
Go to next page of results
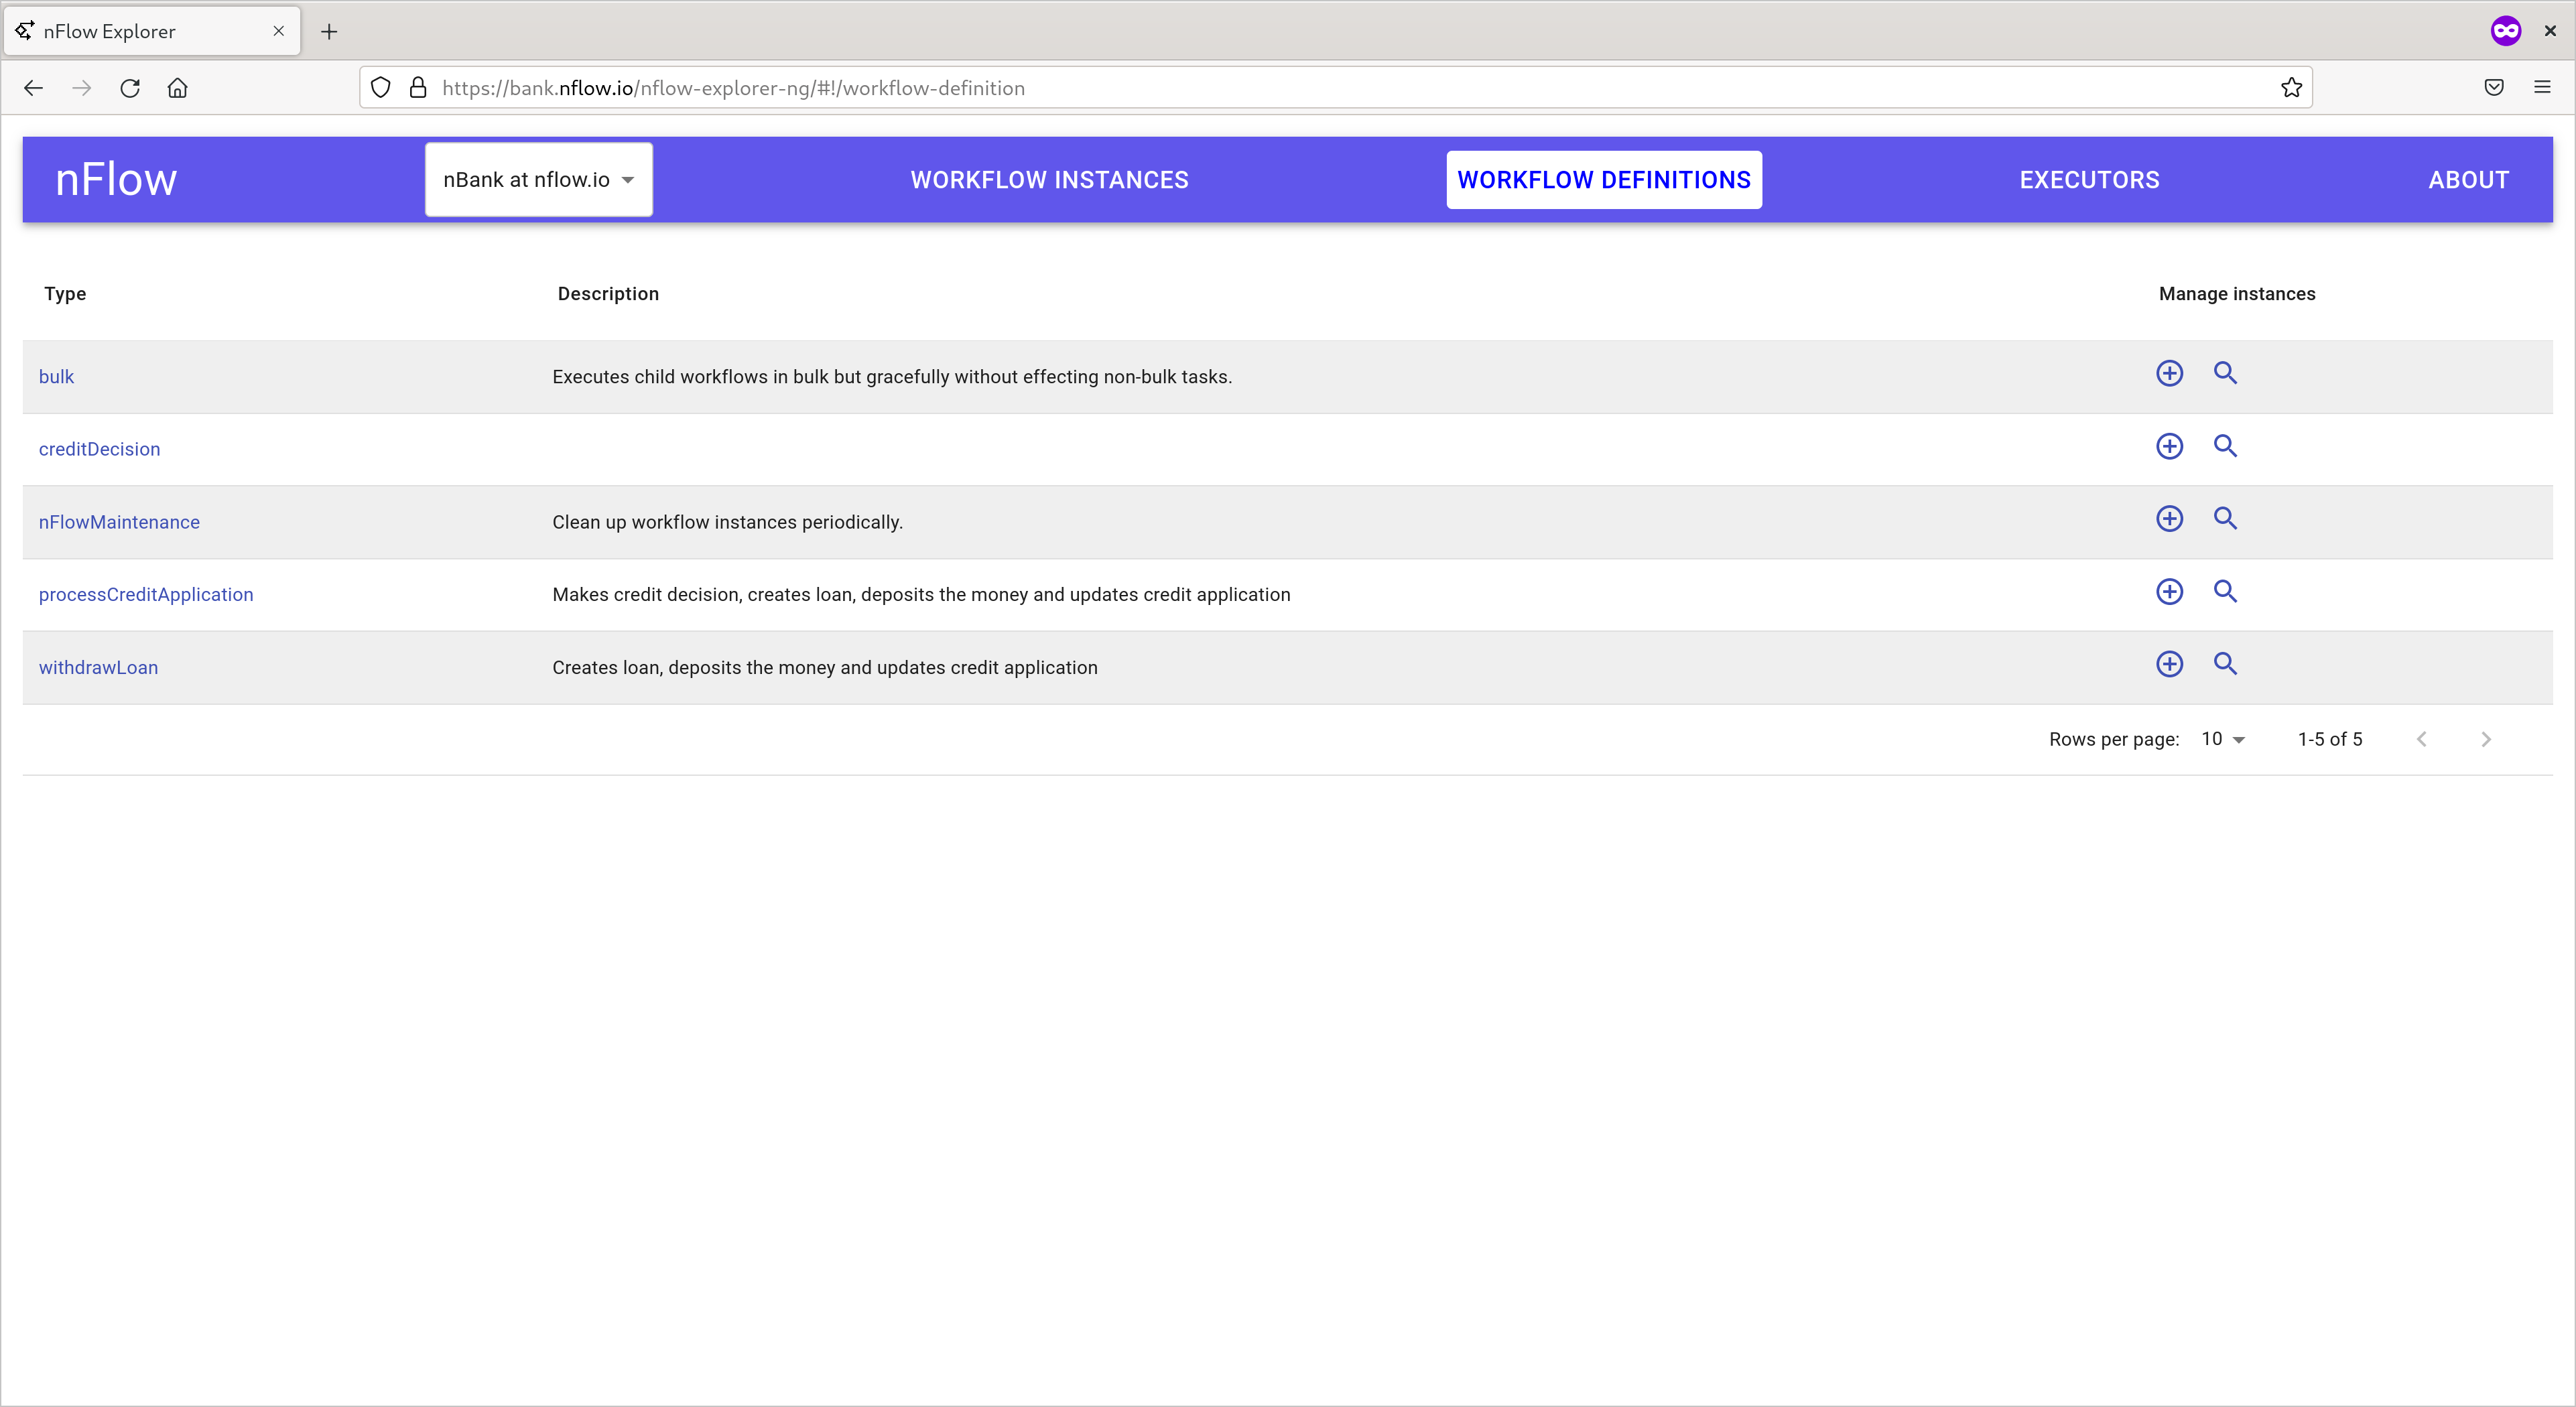(x=2485, y=740)
